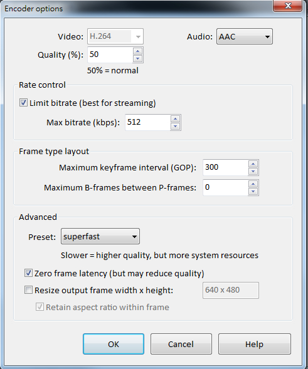Image resolution: width=308 pixels, height=369 pixels.
Task: Click into the Max bitrate 512 field
Action: 147,122
